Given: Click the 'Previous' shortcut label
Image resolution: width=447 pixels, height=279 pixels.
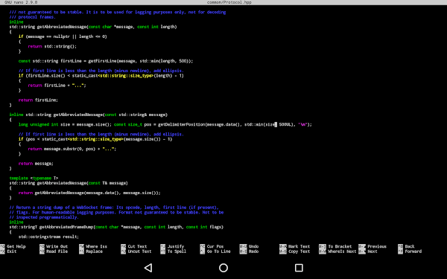Looking at the screenshot, I should pos(377,246).
